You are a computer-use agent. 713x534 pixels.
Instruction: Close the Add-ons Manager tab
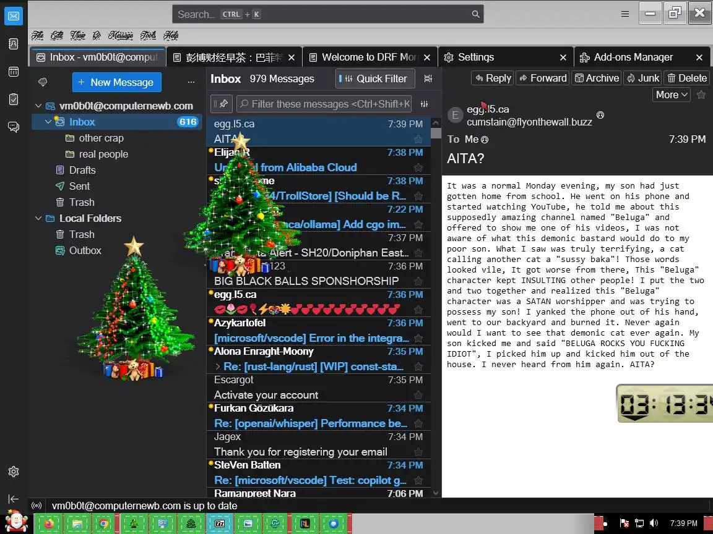[699, 57]
